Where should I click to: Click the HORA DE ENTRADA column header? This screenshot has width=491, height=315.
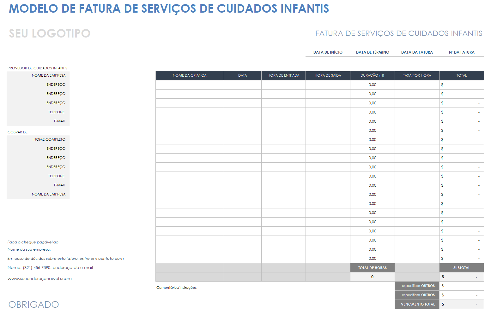(283, 75)
